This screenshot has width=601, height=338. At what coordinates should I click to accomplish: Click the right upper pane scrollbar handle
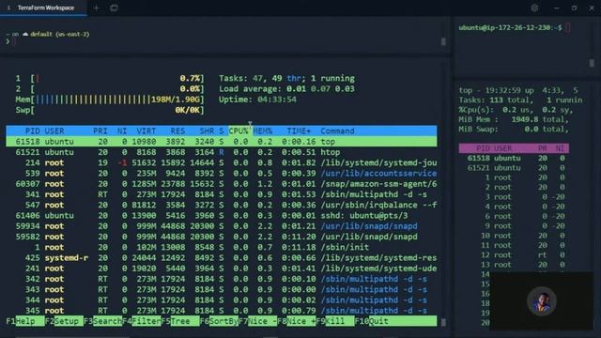(592, 63)
